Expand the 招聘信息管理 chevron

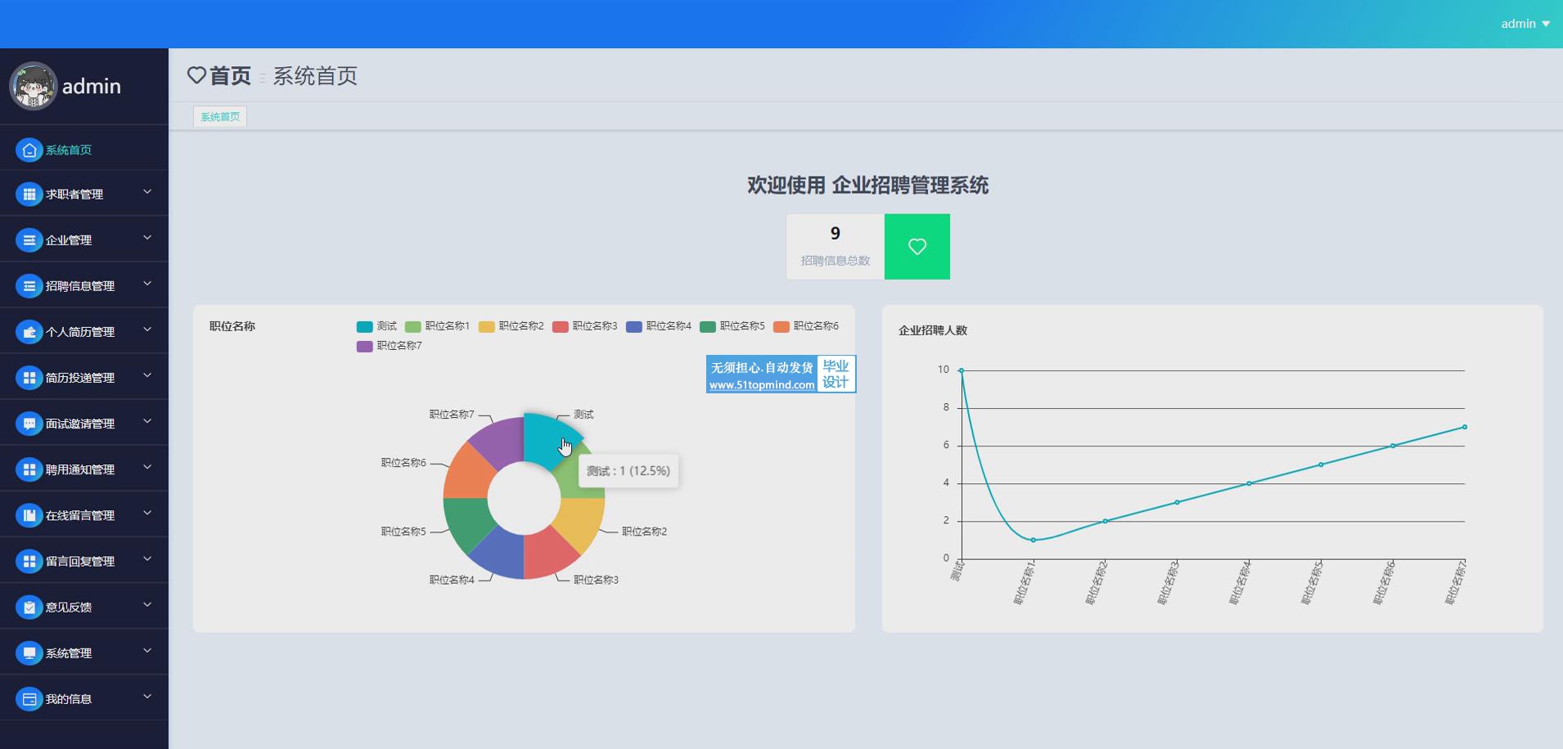tap(147, 284)
